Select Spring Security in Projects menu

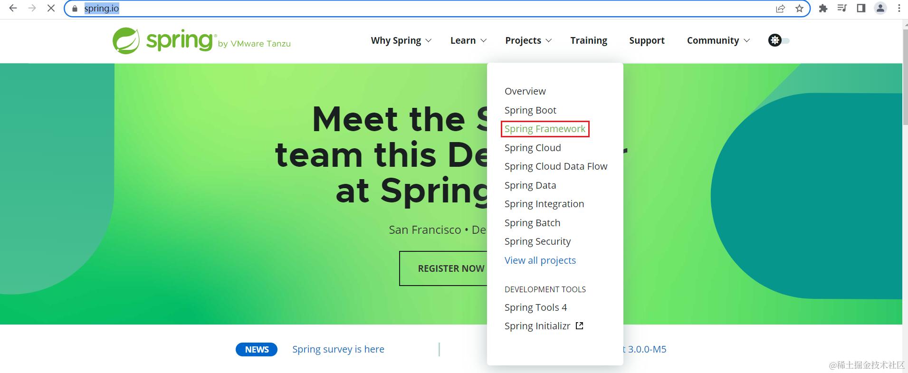click(537, 241)
